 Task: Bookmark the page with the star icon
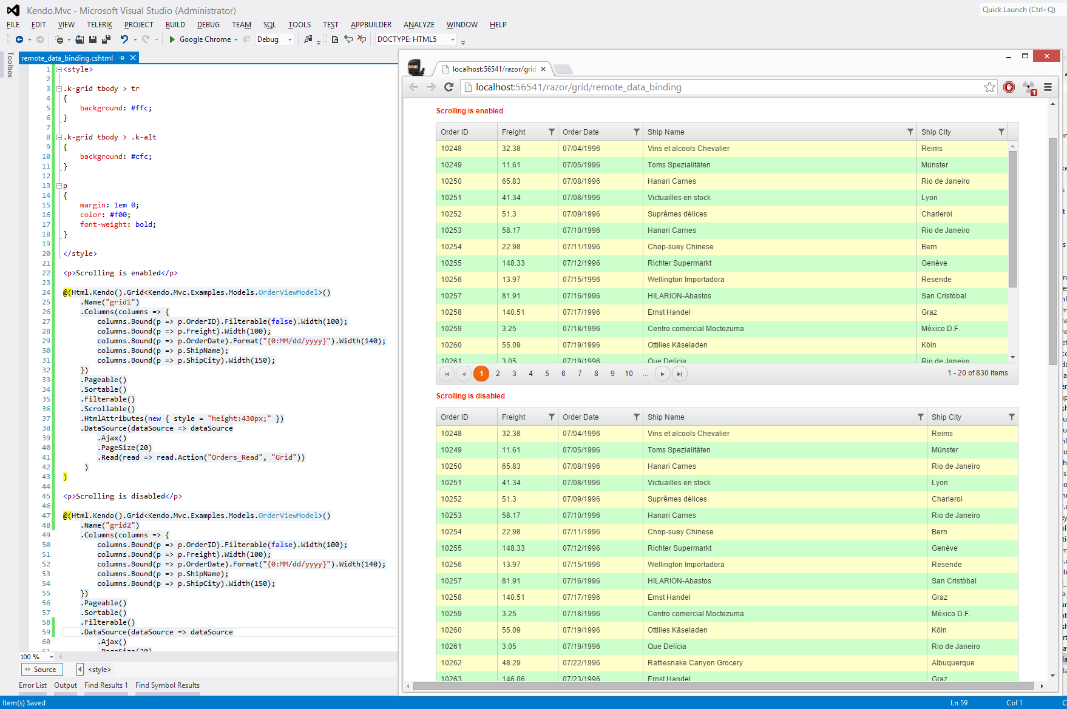coord(989,87)
